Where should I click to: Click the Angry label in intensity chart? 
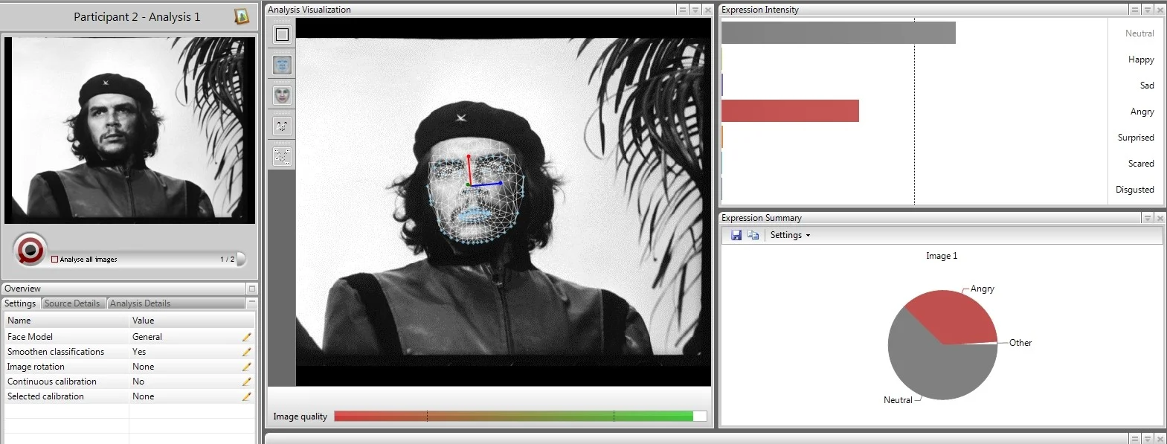[x=1142, y=112]
